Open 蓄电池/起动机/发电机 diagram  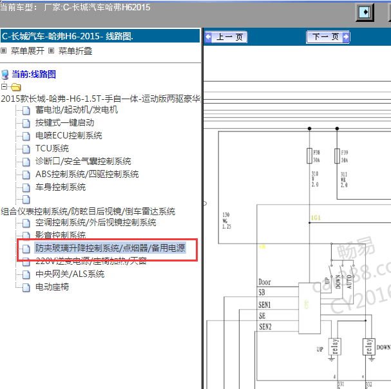point(77,109)
